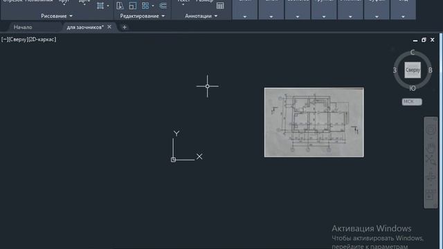Click the Сверху face of ViewCube
This screenshot has width=443, height=249.
click(x=413, y=70)
